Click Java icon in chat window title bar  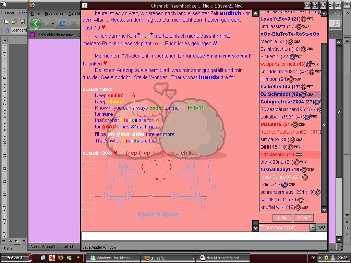85,5
